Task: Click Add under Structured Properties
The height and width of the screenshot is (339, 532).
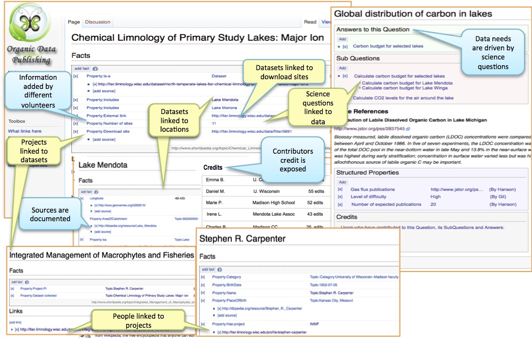Action: point(342,182)
